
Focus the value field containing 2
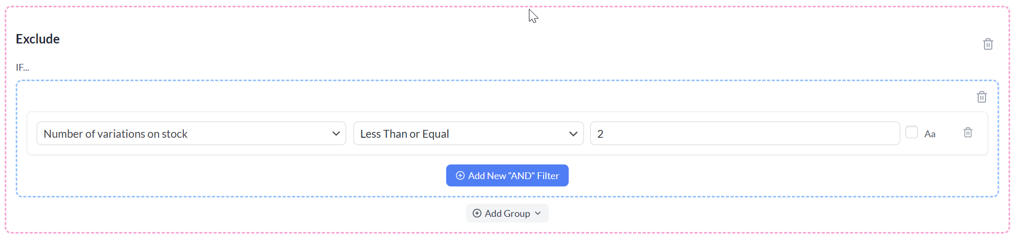pos(745,134)
